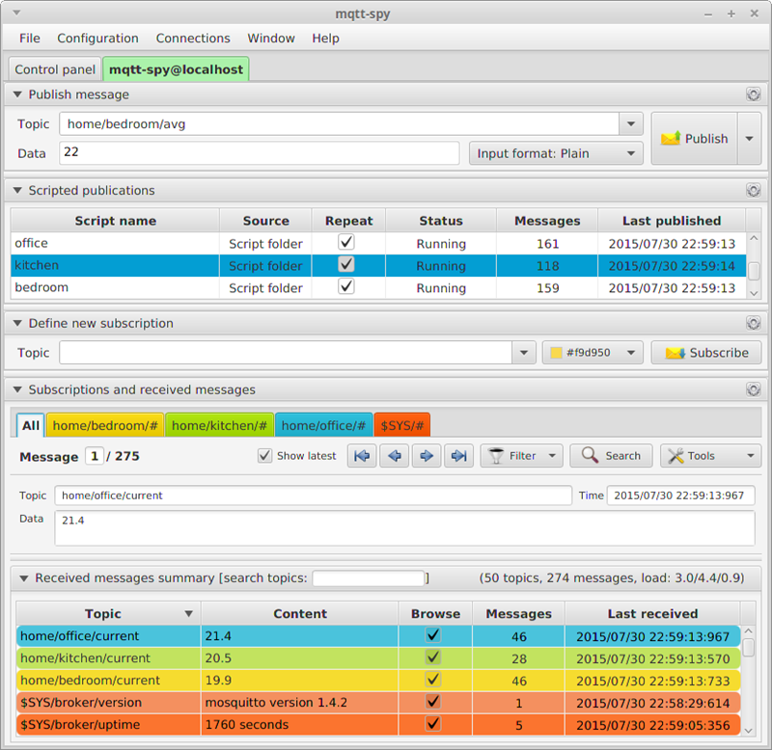772x750 pixels.
Task: Click the search topics input field
Action: pyautogui.click(x=369, y=577)
